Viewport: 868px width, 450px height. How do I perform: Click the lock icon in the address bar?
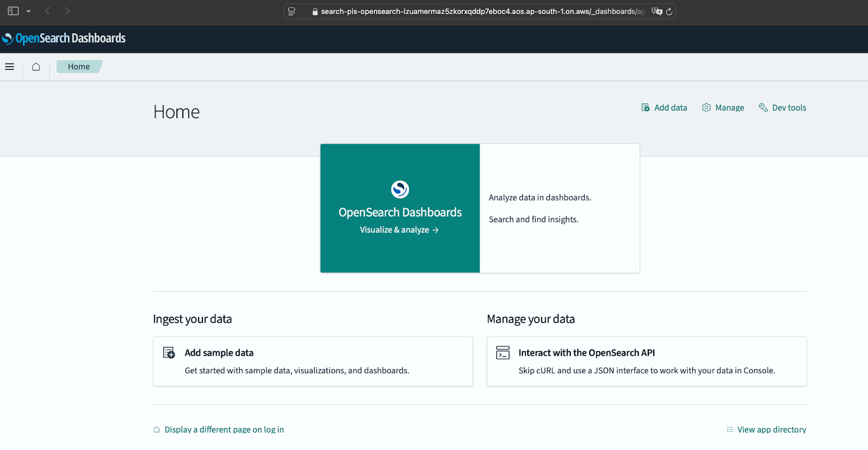pos(315,11)
